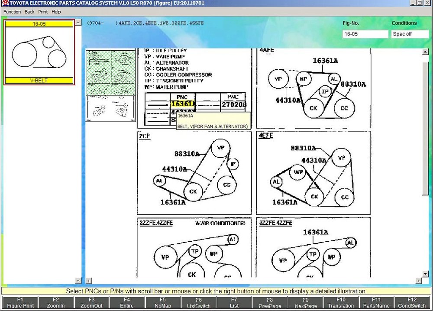Click F2 ZoomIn button

(x=56, y=303)
